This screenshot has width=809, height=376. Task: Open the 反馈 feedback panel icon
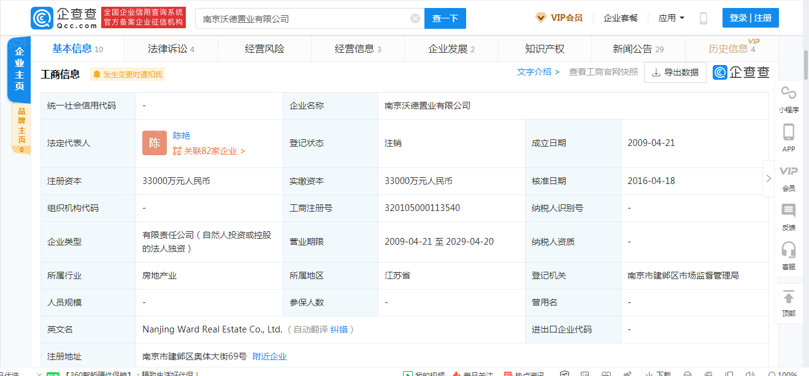789,215
